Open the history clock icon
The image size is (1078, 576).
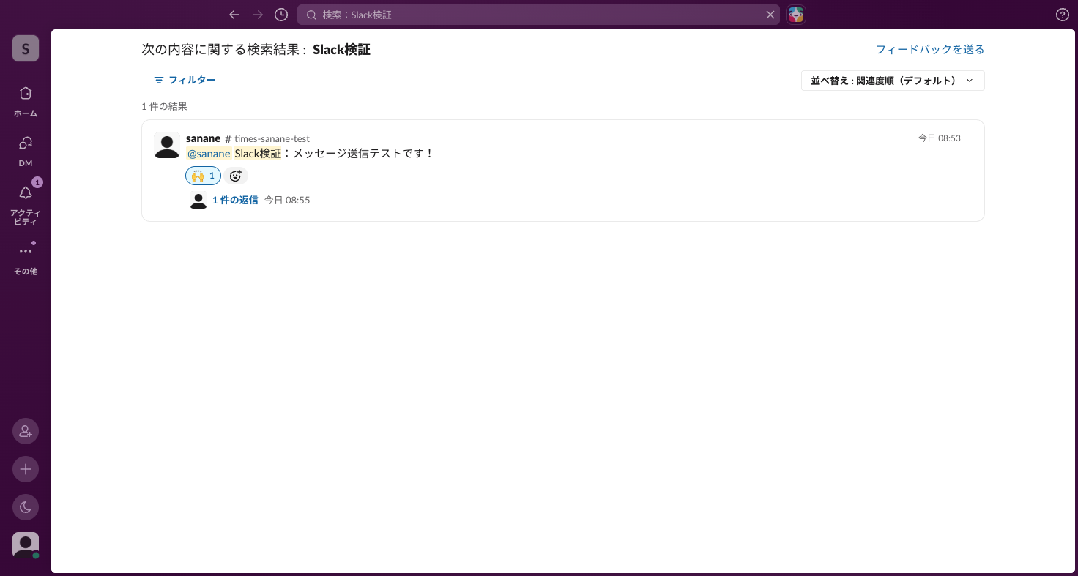click(281, 15)
